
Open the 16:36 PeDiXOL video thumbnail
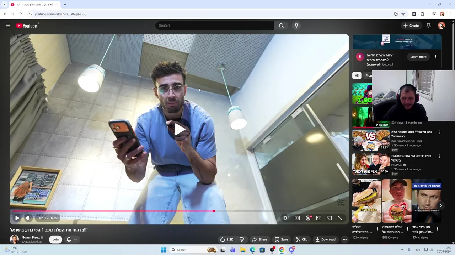pos(371,164)
